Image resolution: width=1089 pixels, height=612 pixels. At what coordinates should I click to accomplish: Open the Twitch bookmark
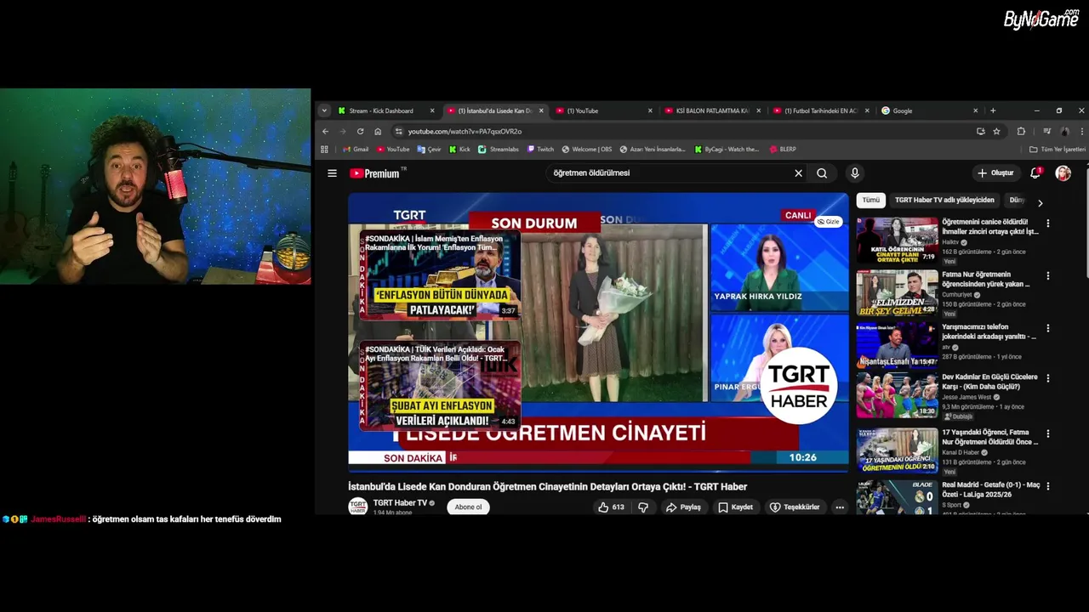pyautogui.click(x=540, y=150)
